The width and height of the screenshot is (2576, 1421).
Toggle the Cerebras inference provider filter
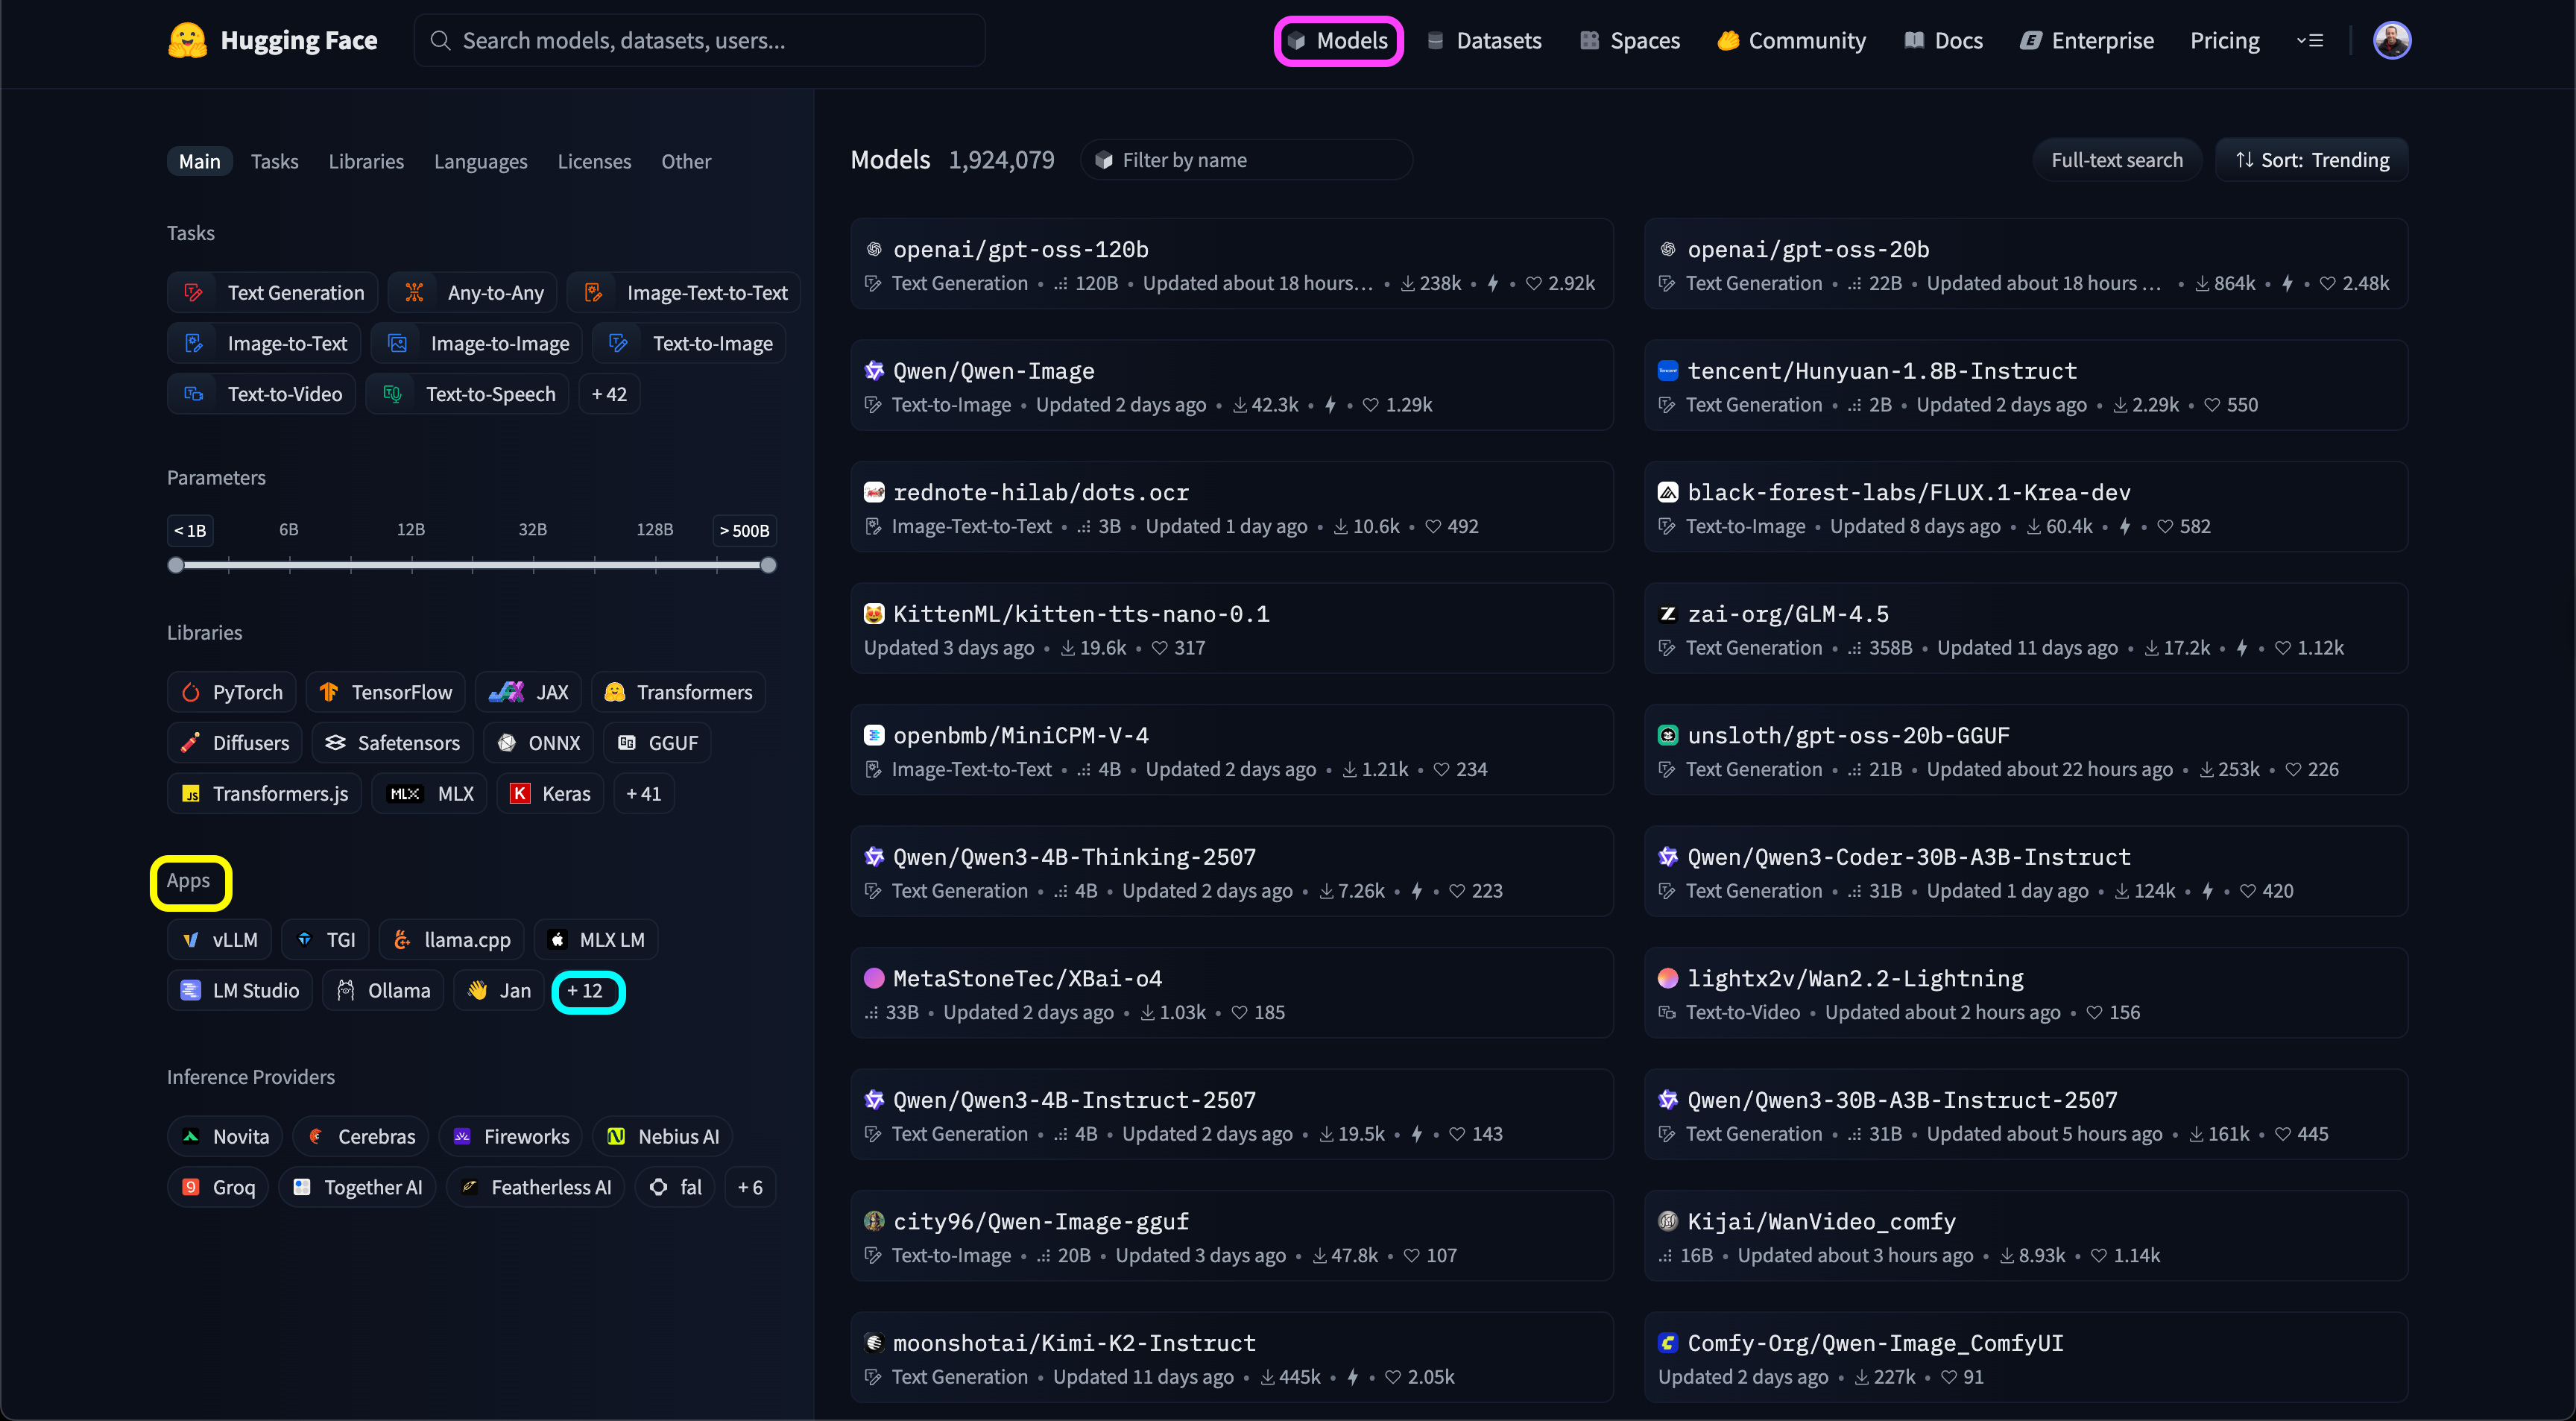(x=361, y=1137)
